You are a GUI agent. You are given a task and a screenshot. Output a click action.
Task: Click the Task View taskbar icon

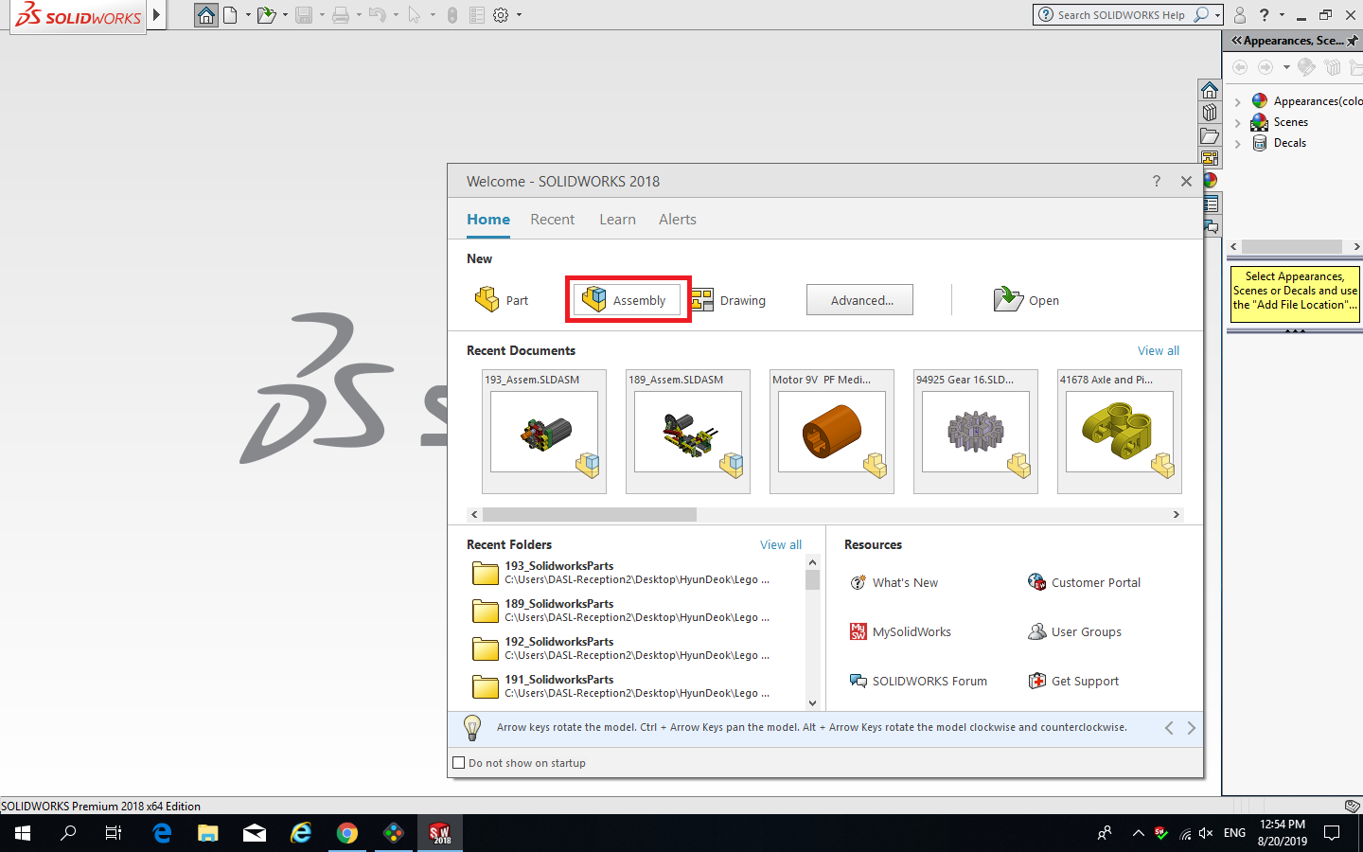click(x=114, y=833)
